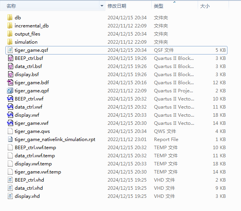Select the file name tiger_game_nativelink_simulation.rpt

(55, 139)
